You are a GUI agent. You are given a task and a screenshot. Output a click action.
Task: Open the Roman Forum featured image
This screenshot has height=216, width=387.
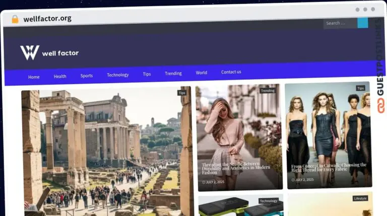[106, 151]
